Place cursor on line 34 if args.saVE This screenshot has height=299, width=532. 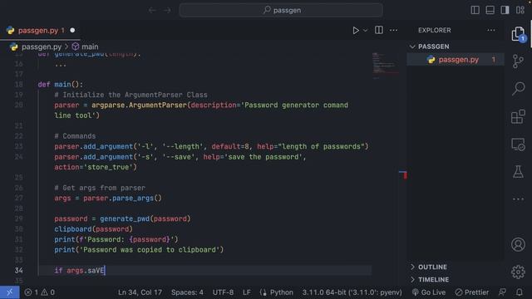tap(80, 271)
